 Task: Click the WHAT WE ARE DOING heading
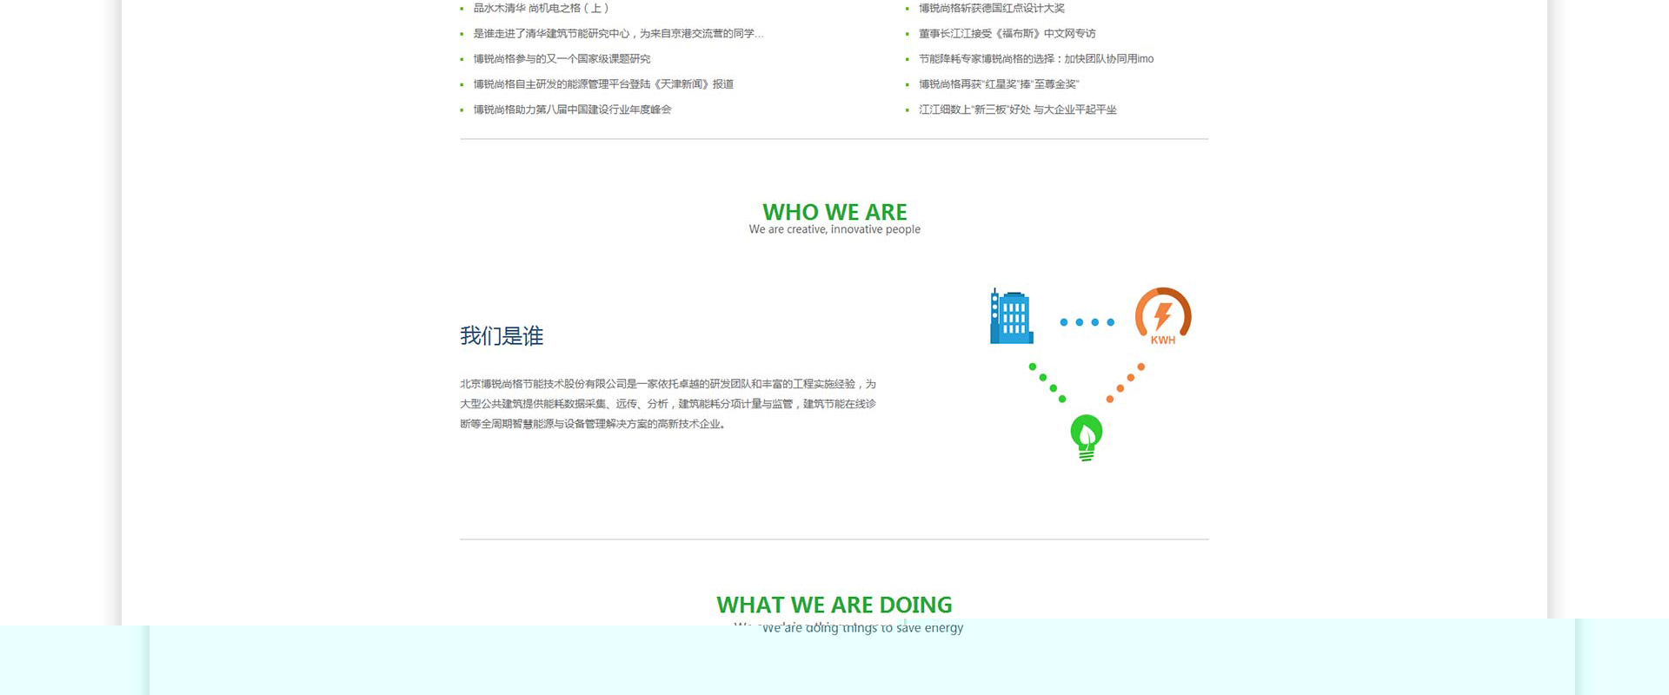pyautogui.click(x=834, y=605)
